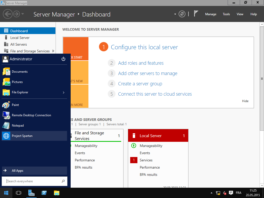This screenshot has width=264, height=198.
Task: Click the forward navigation arrow in header
Action: tap(16, 14)
